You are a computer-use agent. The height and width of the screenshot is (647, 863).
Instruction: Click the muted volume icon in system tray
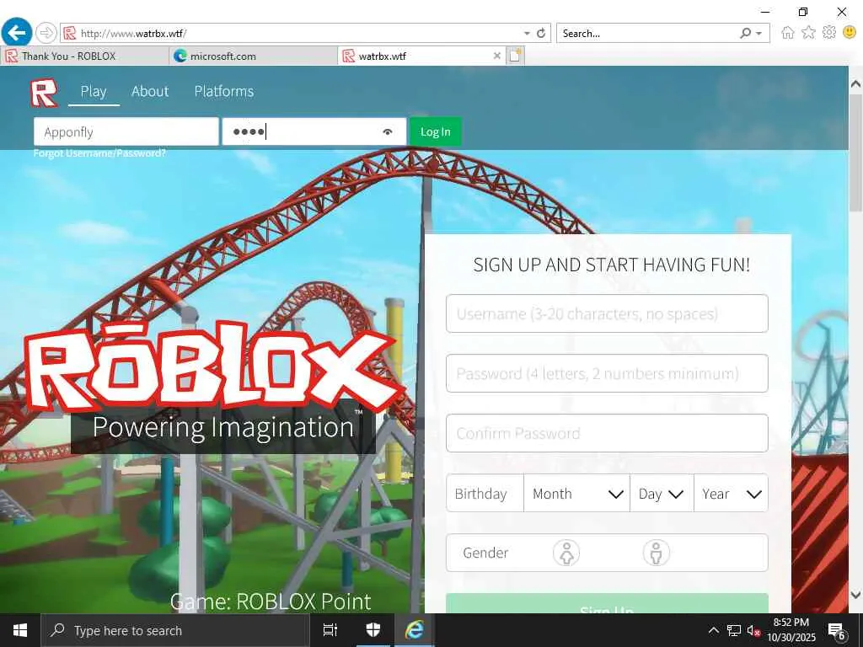click(753, 630)
